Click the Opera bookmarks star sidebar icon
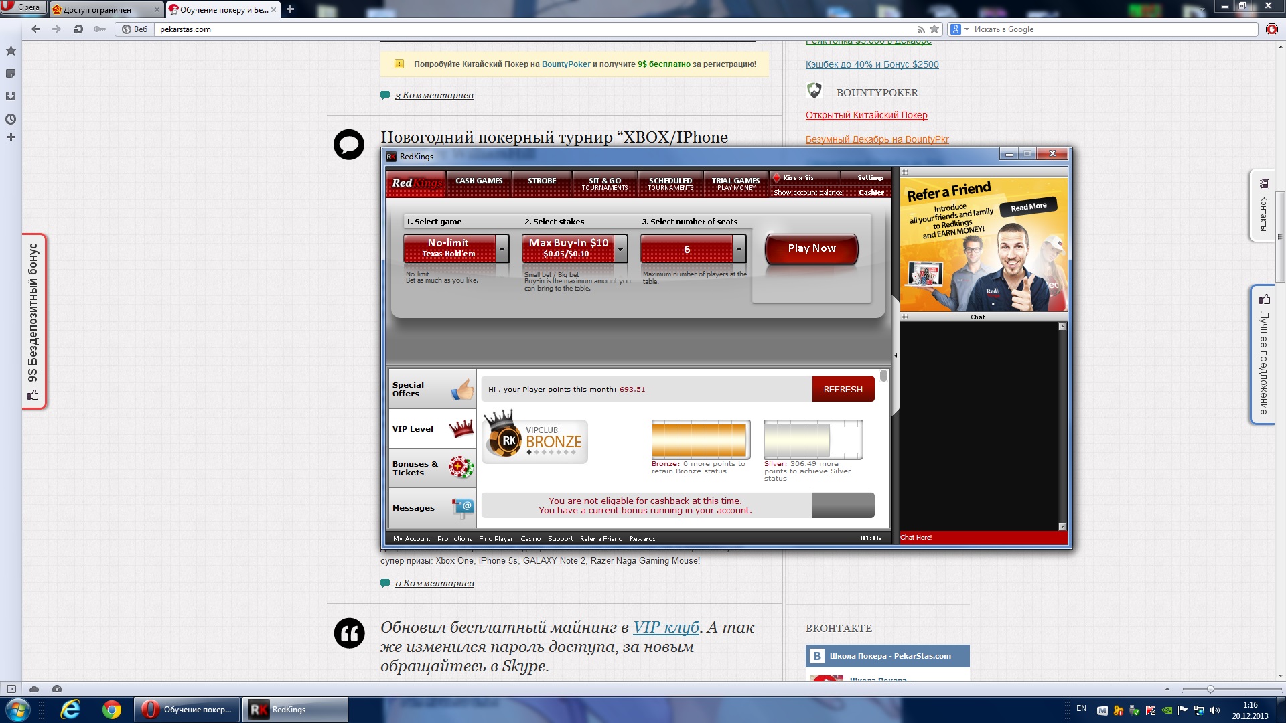The height and width of the screenshot is (723, 1286). [11, 51]
